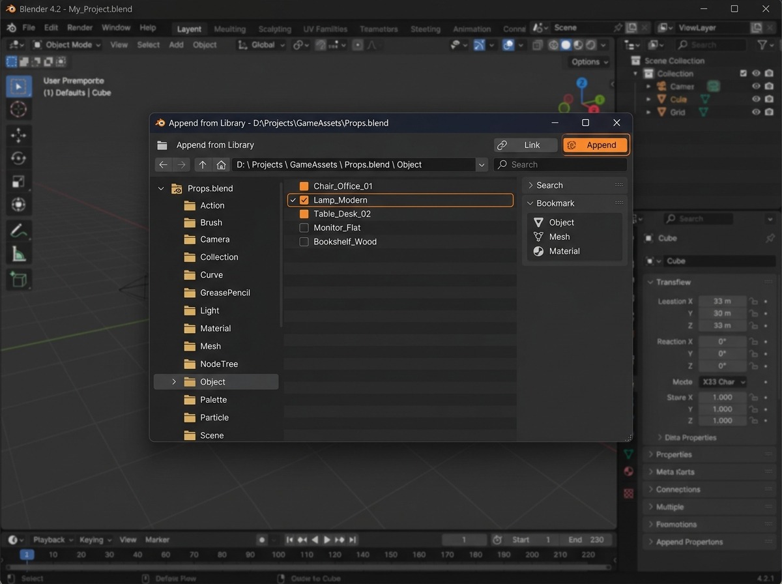Click the Z axis gizmo
Screen dimensions: 782x584
pos(582,83)
